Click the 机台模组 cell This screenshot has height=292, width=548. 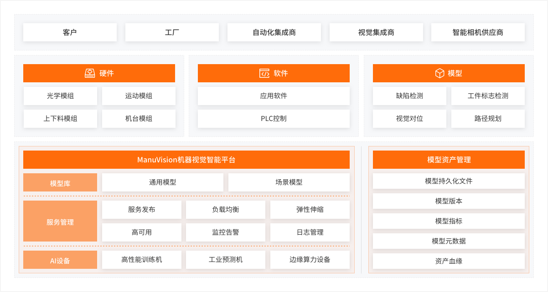click(139, 119)
